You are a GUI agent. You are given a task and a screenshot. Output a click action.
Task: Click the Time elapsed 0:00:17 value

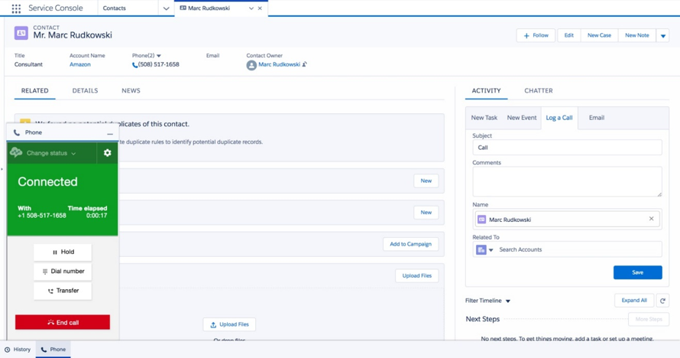(96, 216)
